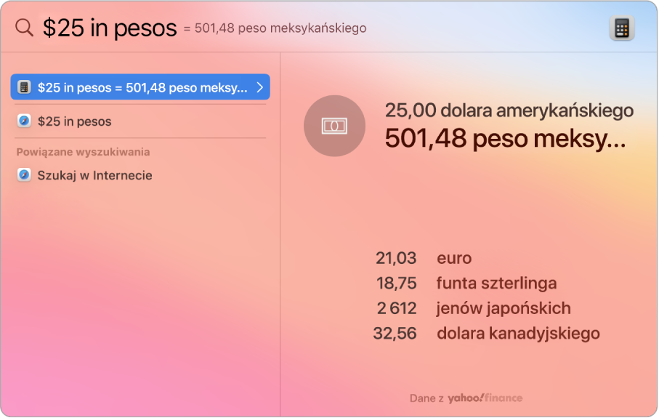This screenshot has height=418, width=659.
Task: Click the "jenów japońskich" label
Action: click(504, 309)
